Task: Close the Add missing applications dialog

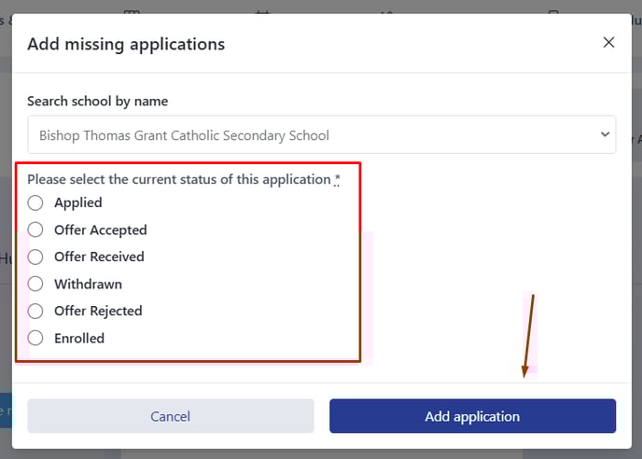Action: coord(608,42)
